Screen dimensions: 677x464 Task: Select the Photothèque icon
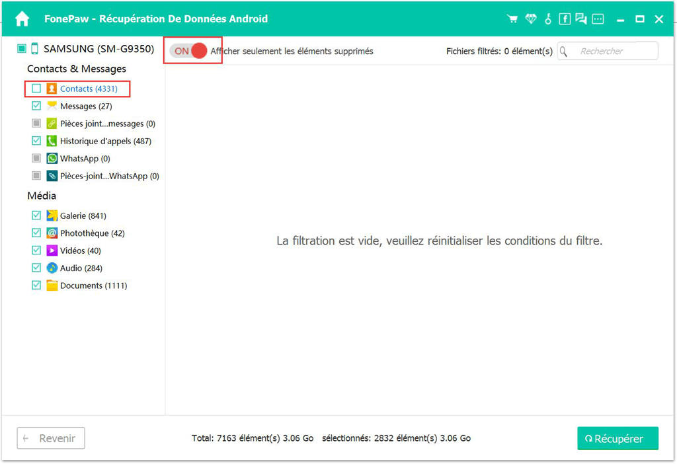(52, 233)
